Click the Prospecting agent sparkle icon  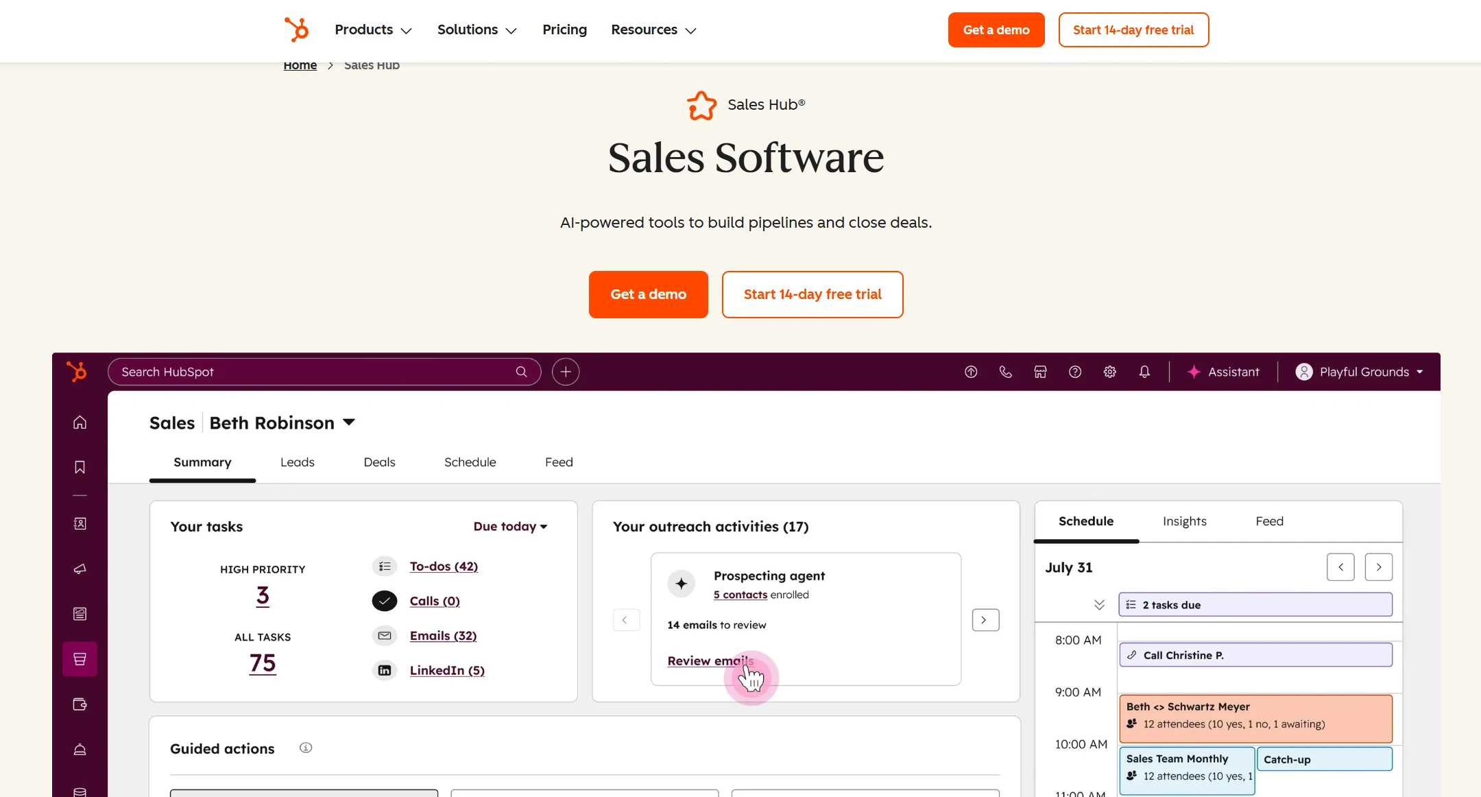[x=682, y=584]
